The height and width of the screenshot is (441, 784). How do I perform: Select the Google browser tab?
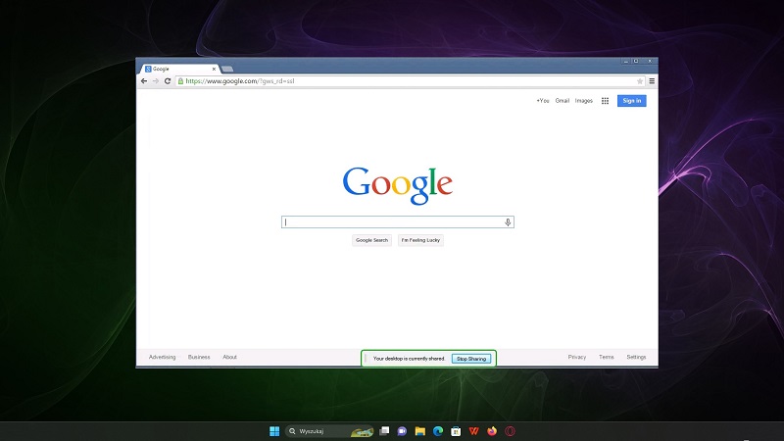tap(180, 69)
